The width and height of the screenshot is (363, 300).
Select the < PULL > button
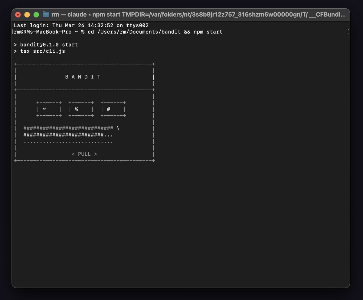[x=84, y=154]
